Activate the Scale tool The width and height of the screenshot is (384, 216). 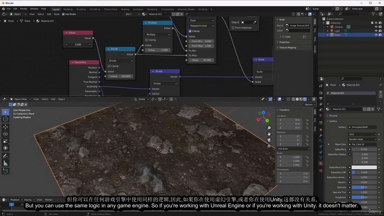(5, 141)
